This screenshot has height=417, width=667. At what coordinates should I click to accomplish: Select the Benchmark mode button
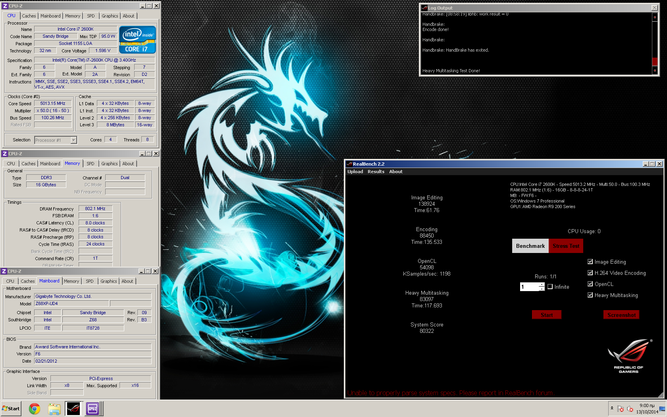(x=530, y=246)
